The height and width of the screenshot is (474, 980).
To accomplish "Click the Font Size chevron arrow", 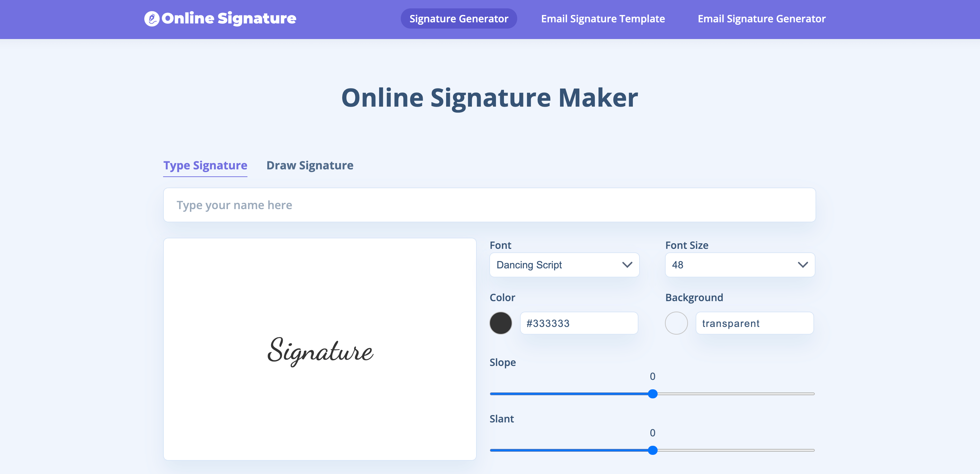I will (803, 265).
